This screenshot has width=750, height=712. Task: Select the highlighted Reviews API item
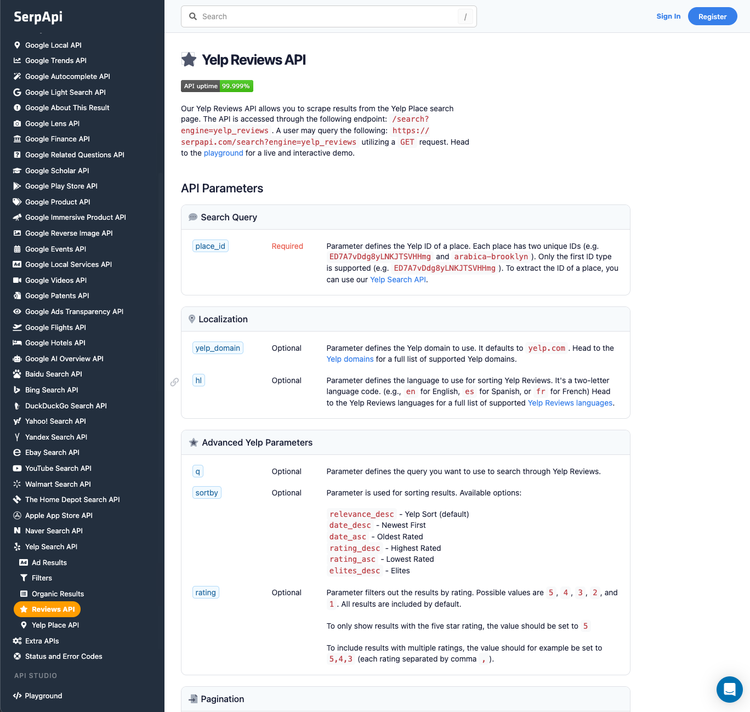47,609
